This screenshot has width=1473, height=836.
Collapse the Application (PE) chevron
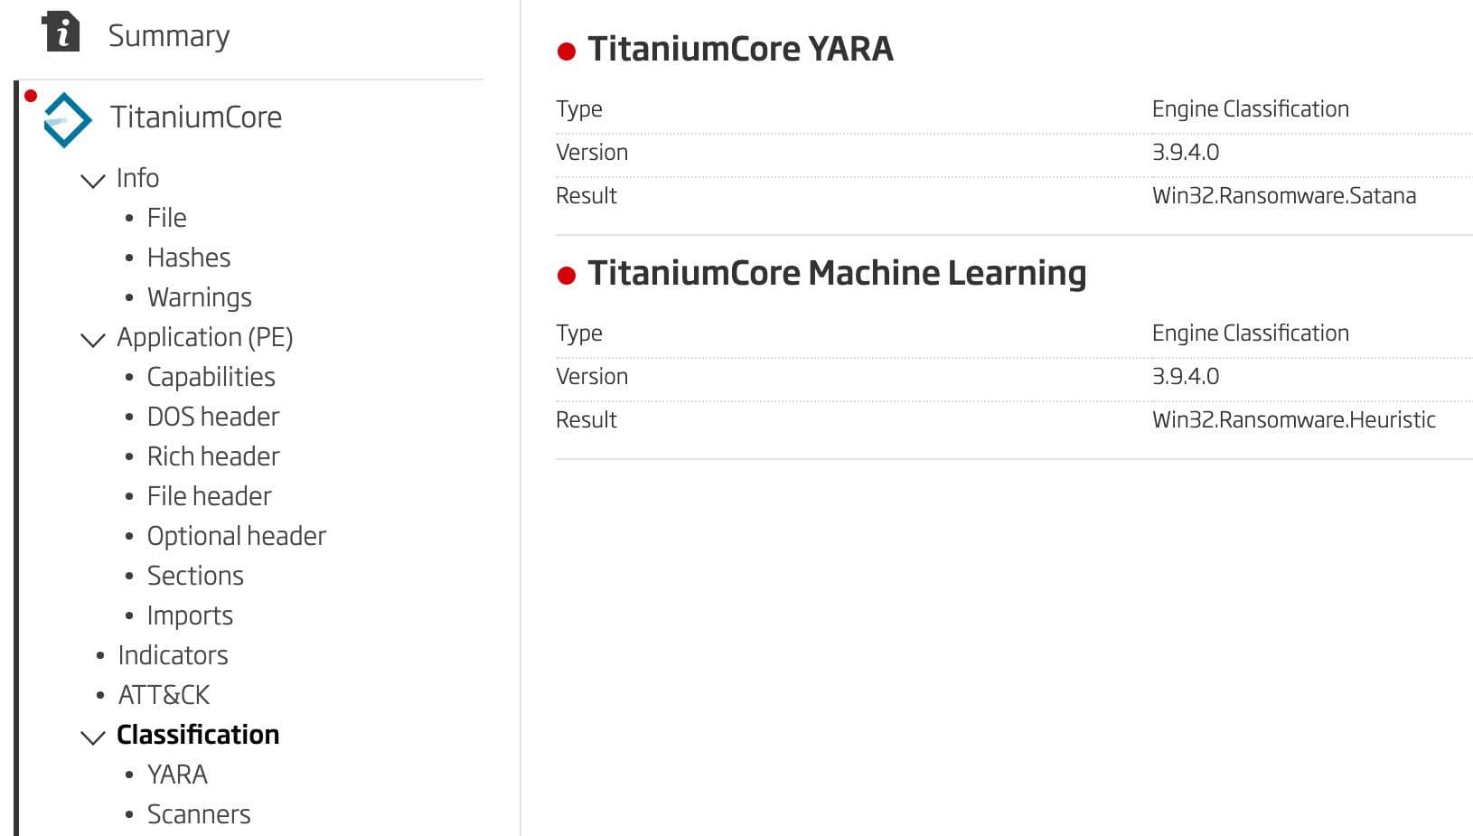click(x=92, y=340)
